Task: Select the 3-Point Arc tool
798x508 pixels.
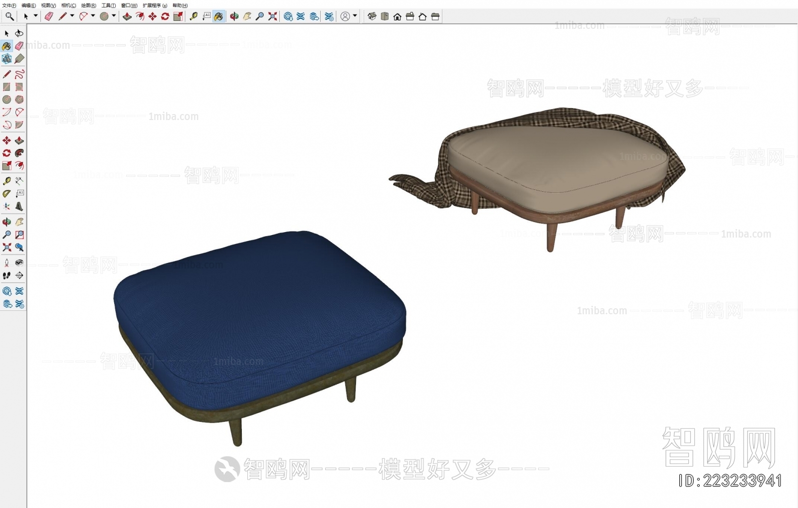Action: coord(6,125)
